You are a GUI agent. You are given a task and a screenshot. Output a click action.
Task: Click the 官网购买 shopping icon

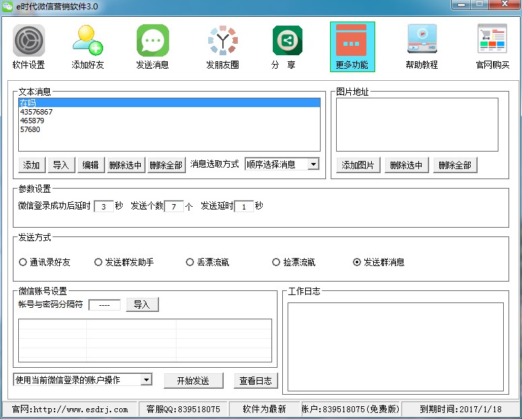click(x=492, y=40)
